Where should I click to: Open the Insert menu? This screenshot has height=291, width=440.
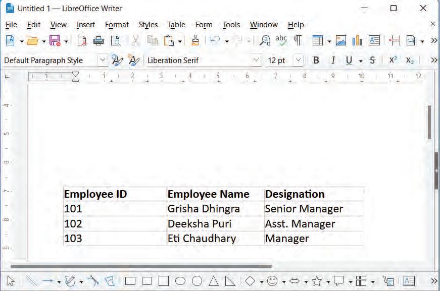85,25
